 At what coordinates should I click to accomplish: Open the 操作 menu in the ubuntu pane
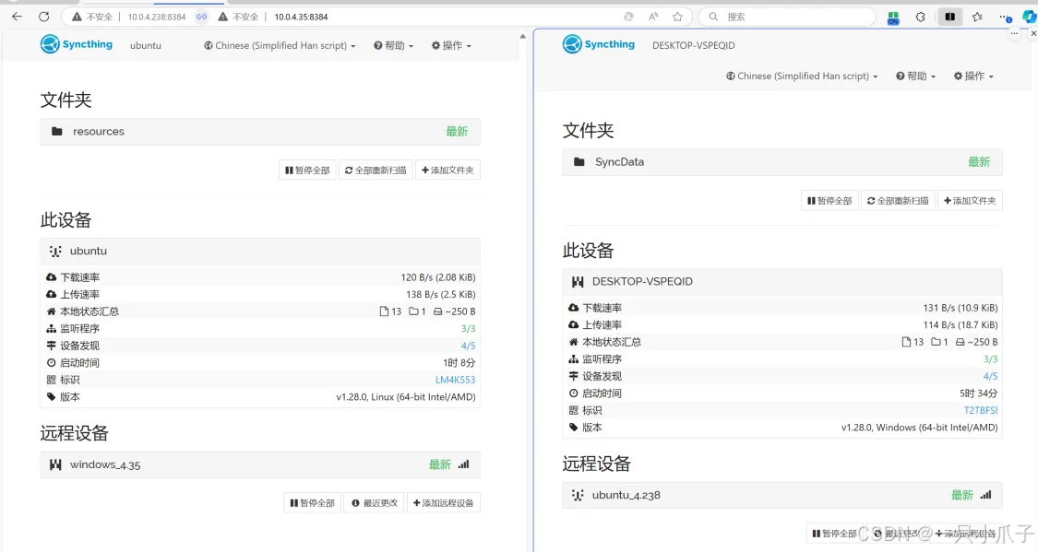click(451, 45)
